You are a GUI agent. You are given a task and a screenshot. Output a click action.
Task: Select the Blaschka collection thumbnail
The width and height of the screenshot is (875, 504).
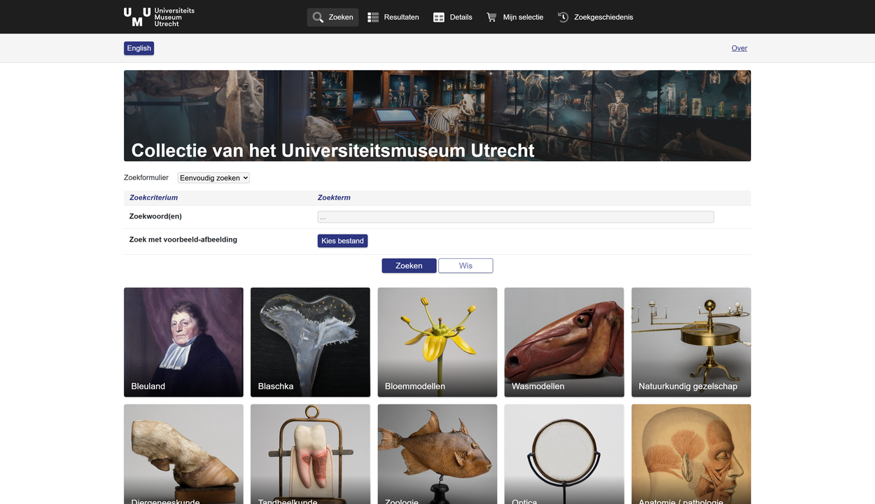click(x=310, y=342)
